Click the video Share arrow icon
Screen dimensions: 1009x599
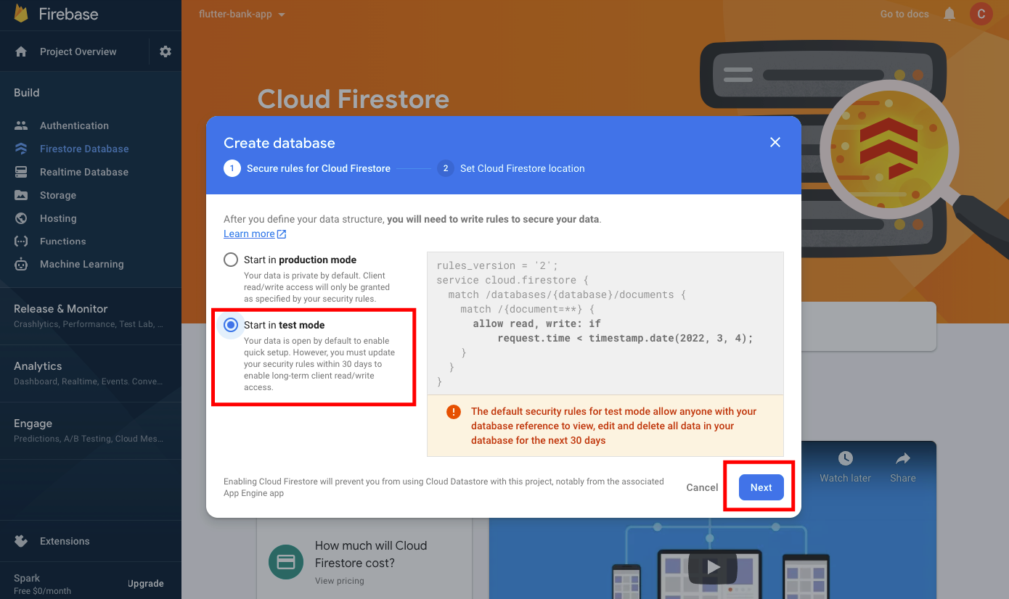click(x=903, y=458)
